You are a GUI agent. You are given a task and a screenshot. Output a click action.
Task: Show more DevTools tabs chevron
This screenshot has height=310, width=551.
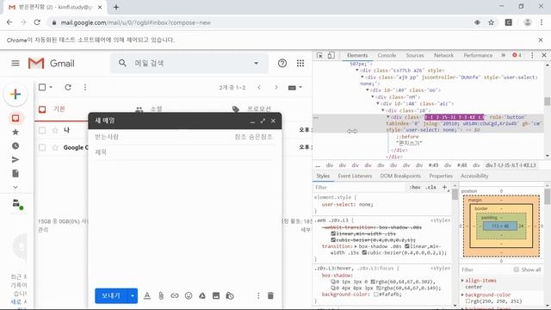coord(503,55)
